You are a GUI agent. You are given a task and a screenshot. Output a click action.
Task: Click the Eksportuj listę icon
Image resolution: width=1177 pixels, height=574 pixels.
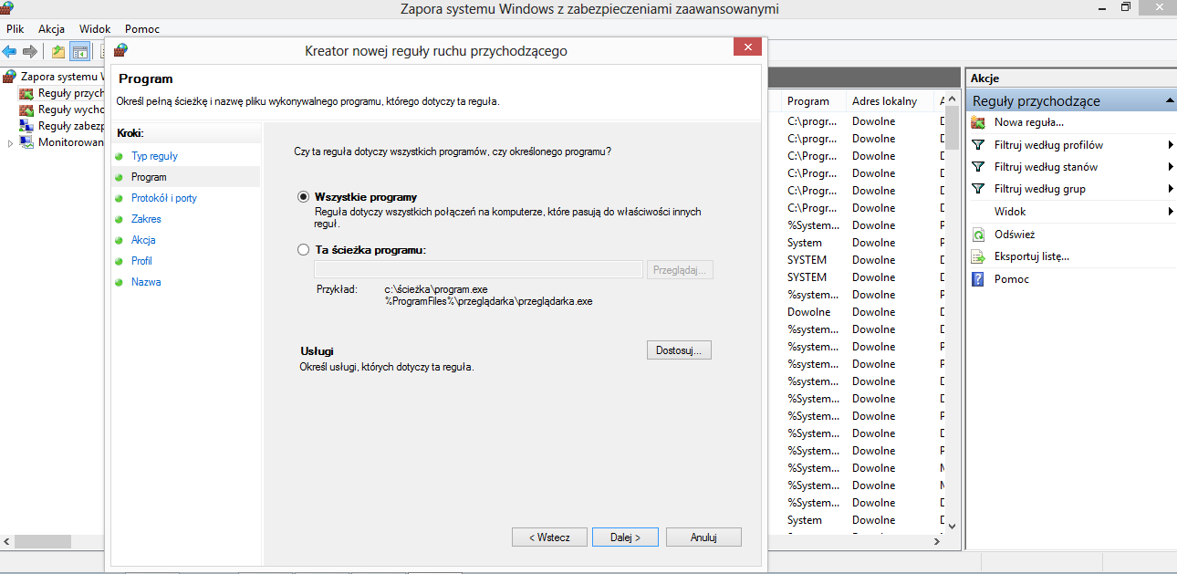pyautogui.click(x=978, y=256)
